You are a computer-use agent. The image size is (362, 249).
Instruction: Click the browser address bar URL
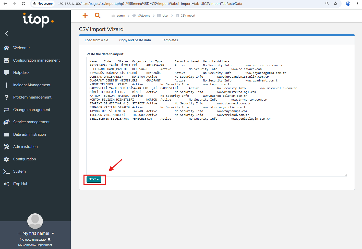point(150,4)
